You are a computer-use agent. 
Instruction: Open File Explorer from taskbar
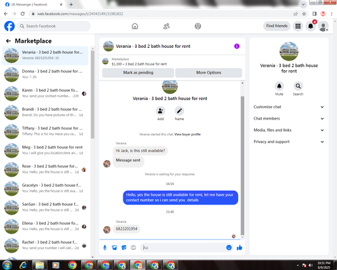(40, 265)
